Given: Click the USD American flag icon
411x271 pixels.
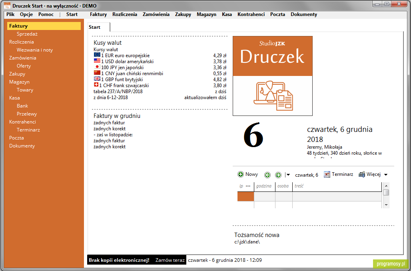Looking at the screenshot, I should (97, 61).
